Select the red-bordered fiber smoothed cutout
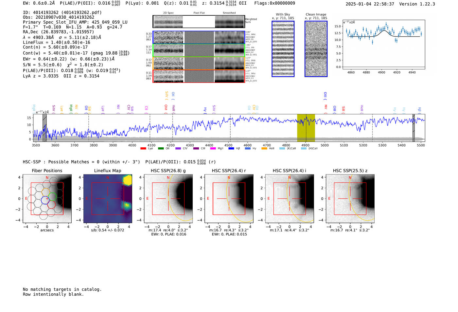 tap(229, 76)
